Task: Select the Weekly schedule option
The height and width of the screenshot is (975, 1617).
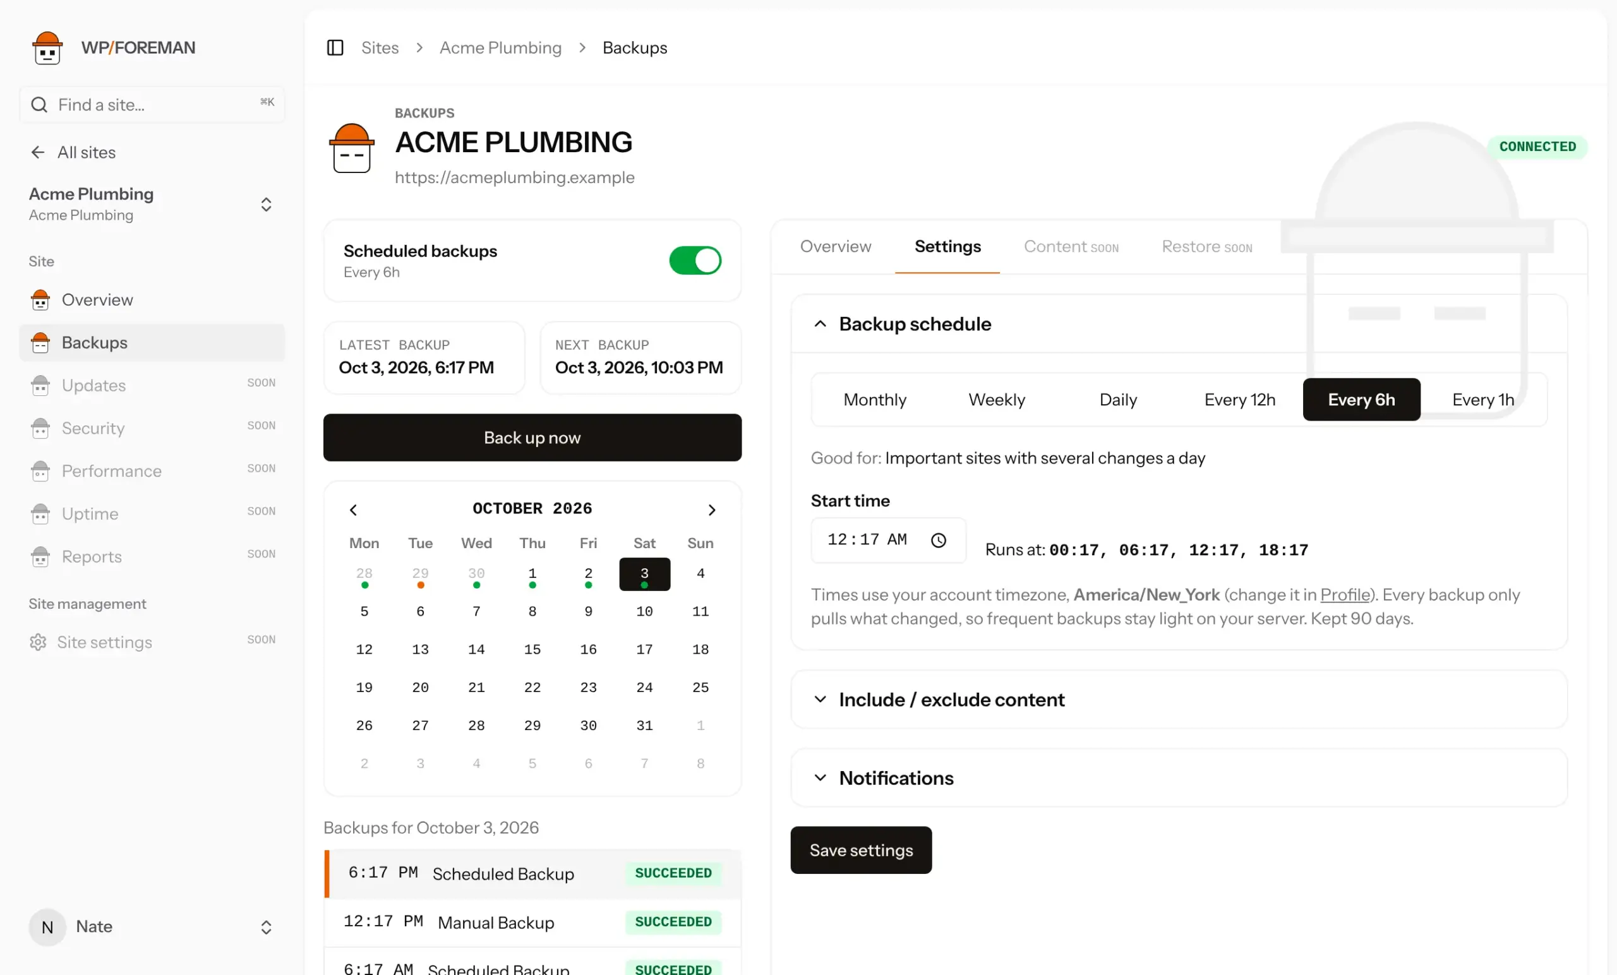Action: [996, 400]
